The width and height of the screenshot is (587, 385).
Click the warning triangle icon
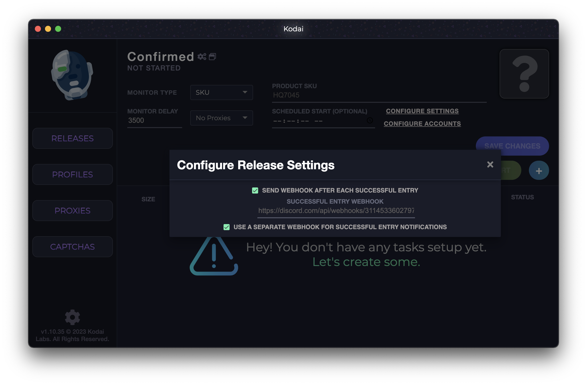214,256
